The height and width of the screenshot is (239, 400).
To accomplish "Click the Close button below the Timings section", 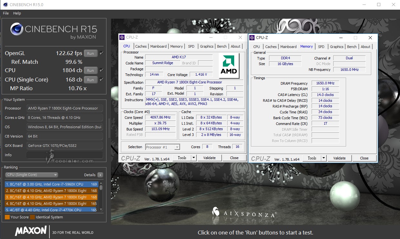I will pyautogui.click(x=364, y=158).
